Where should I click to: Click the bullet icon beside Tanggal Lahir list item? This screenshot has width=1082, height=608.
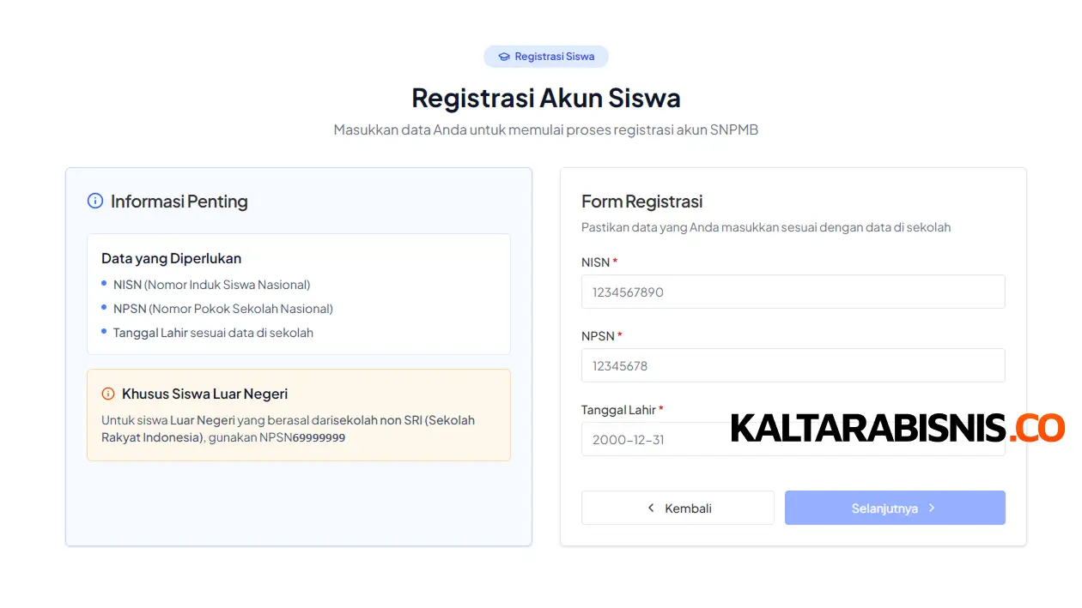coord(106,332)
